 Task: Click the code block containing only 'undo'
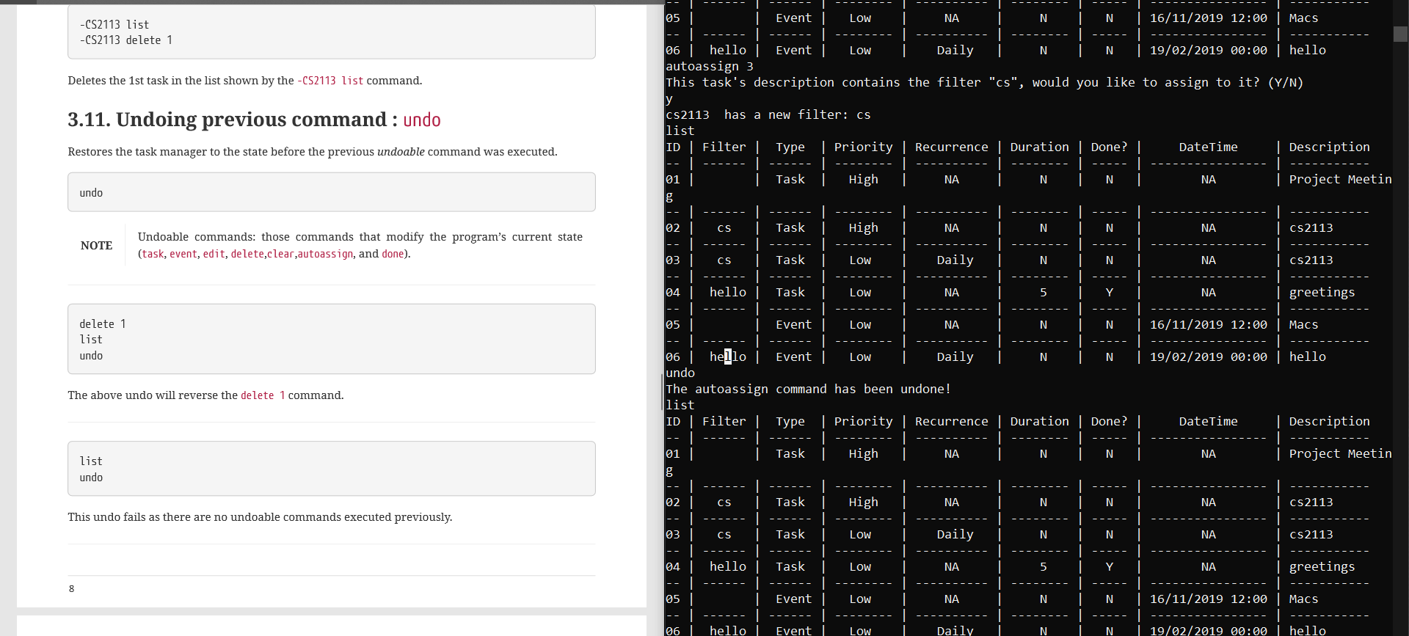(x=332, y=192)
